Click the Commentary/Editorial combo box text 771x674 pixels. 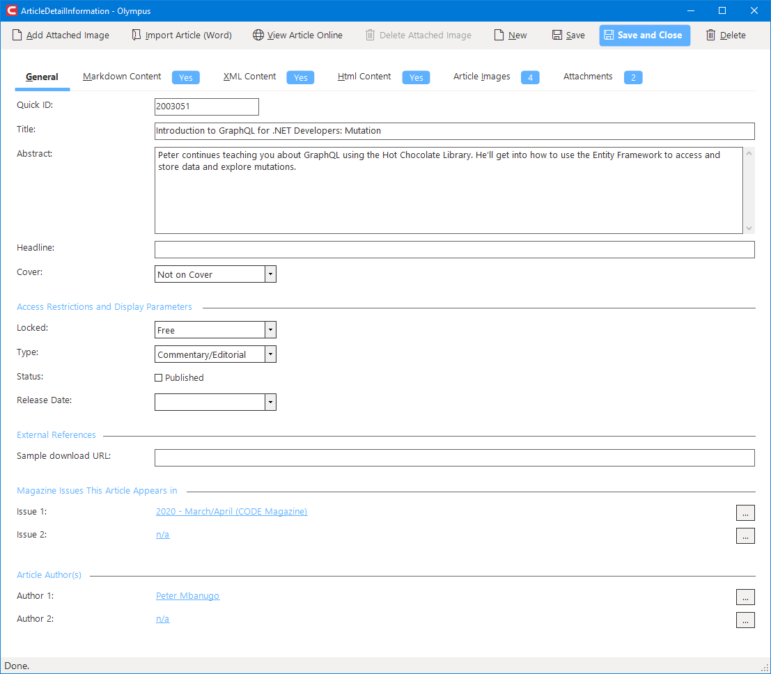(x=201, y=355)
